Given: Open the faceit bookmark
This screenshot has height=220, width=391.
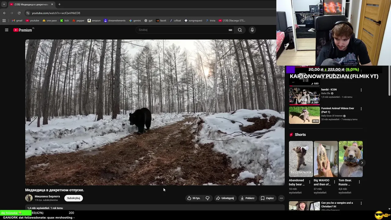Looking at the screenshot, I should [x=161, y=20].
